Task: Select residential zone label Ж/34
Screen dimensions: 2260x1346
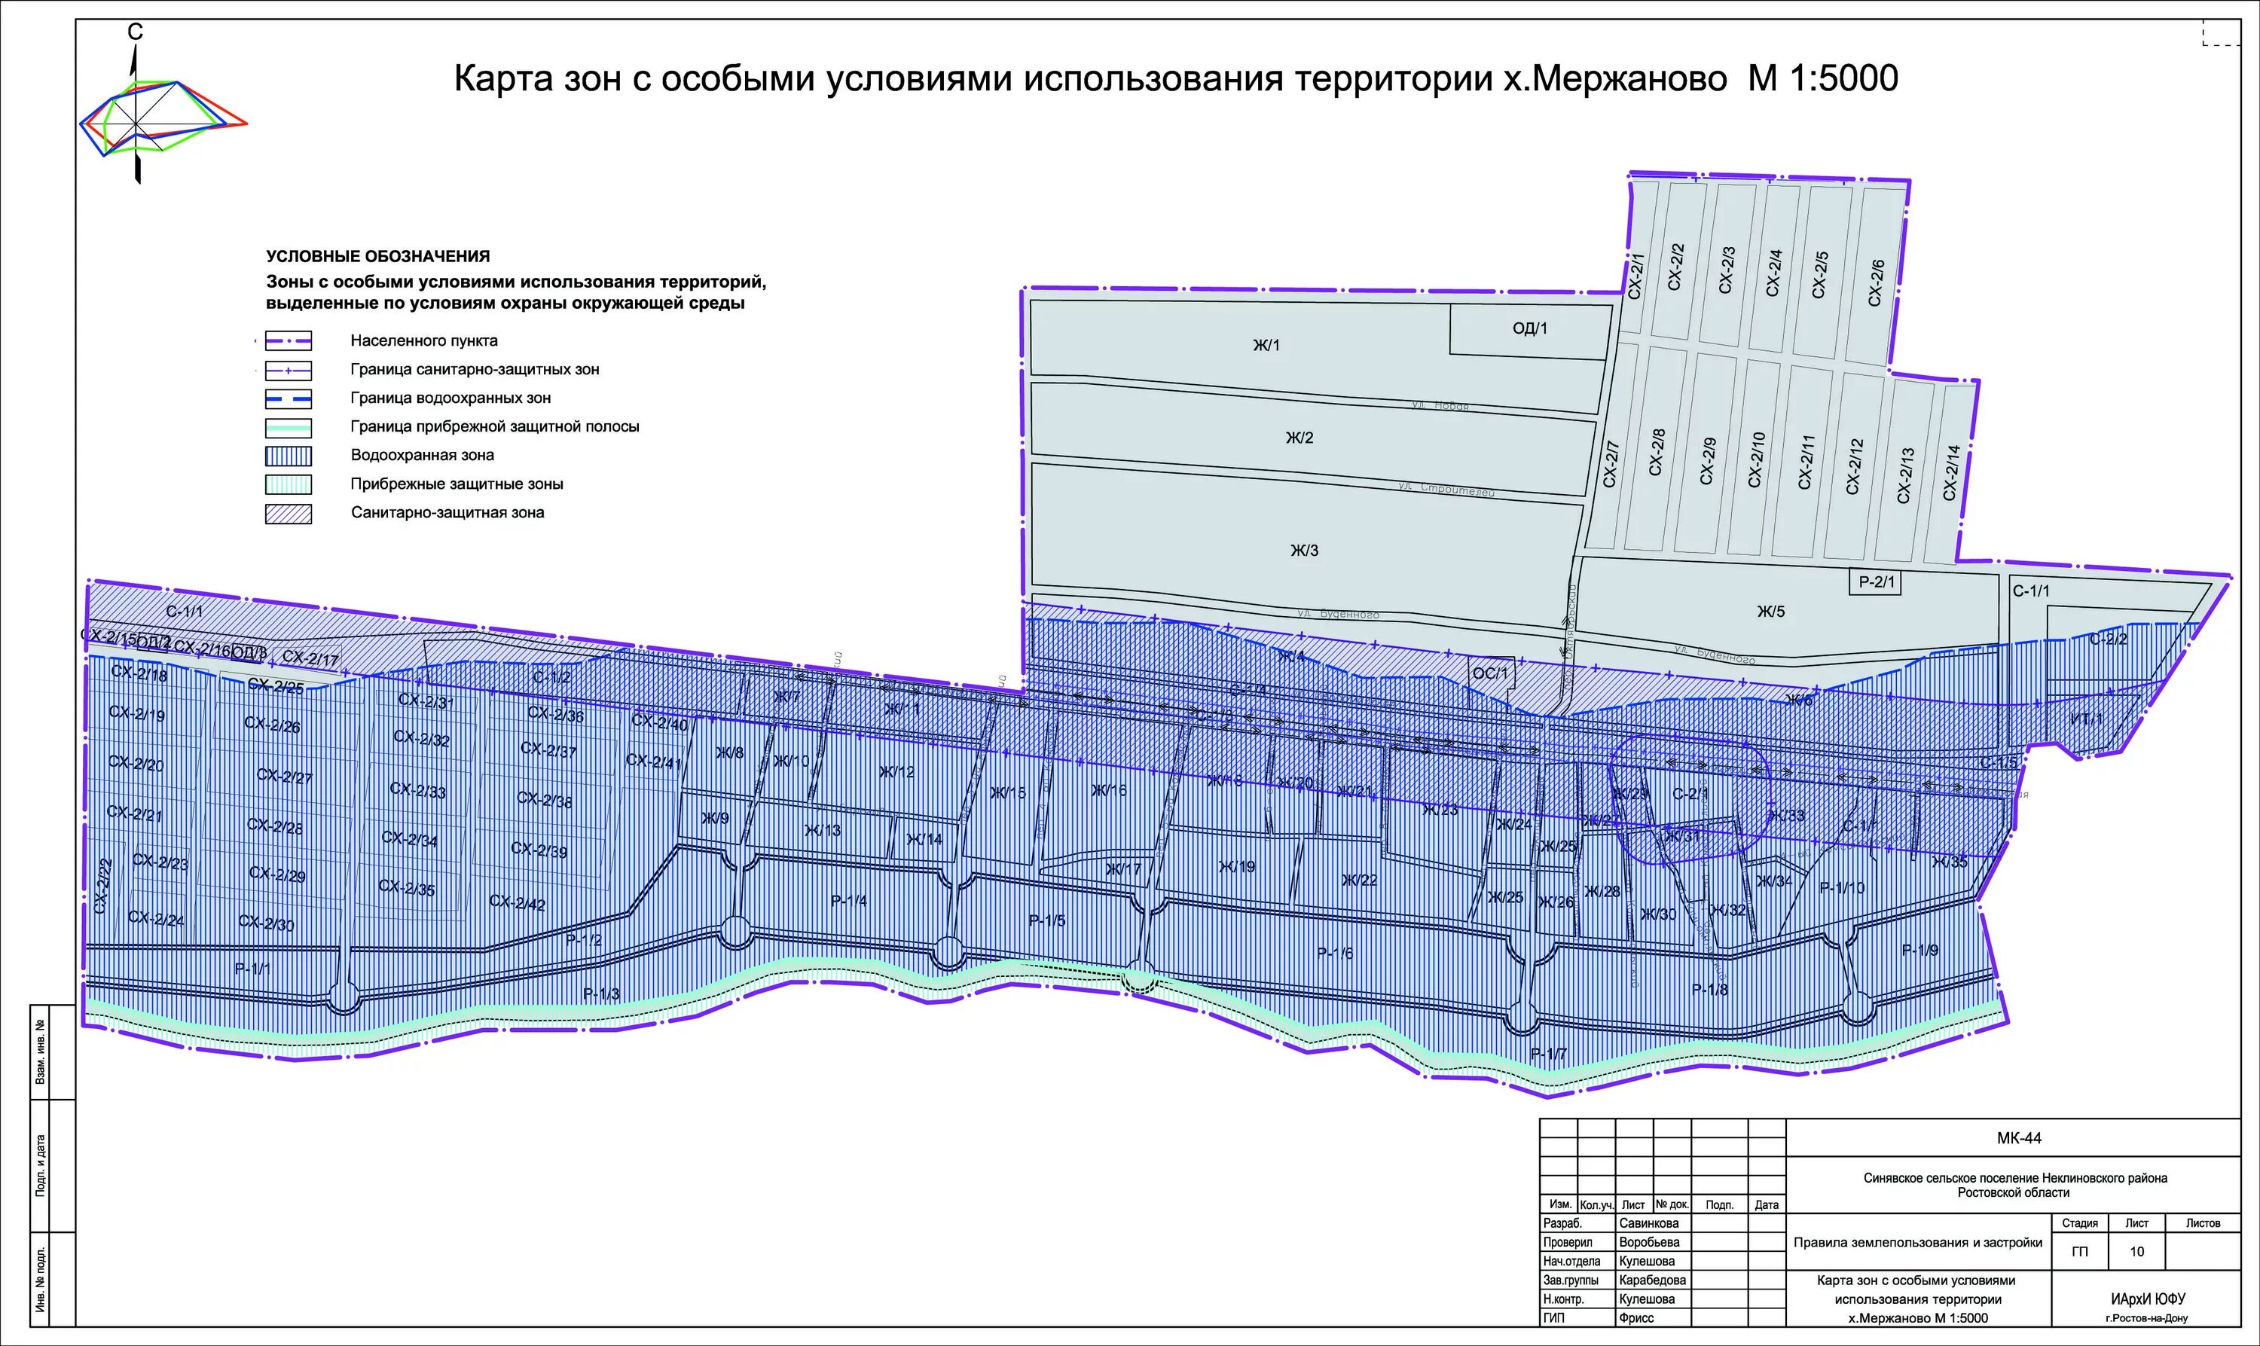Action: pos(1774,881)
